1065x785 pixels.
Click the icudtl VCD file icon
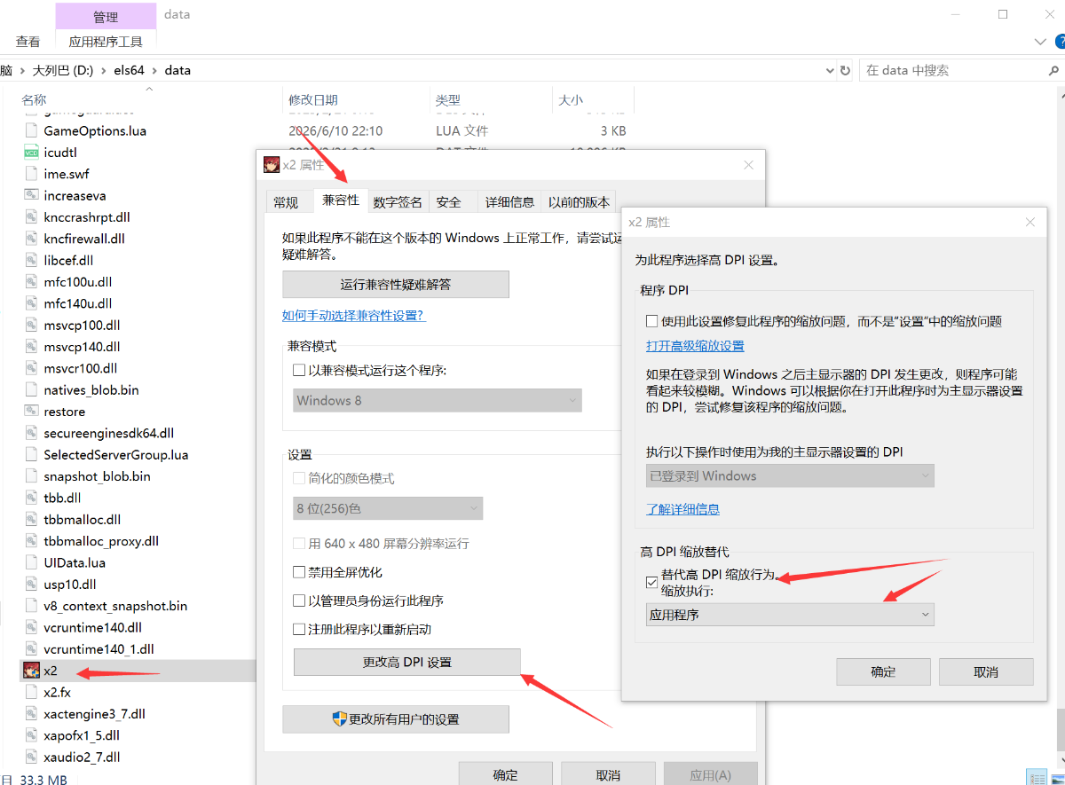(30, 153)
